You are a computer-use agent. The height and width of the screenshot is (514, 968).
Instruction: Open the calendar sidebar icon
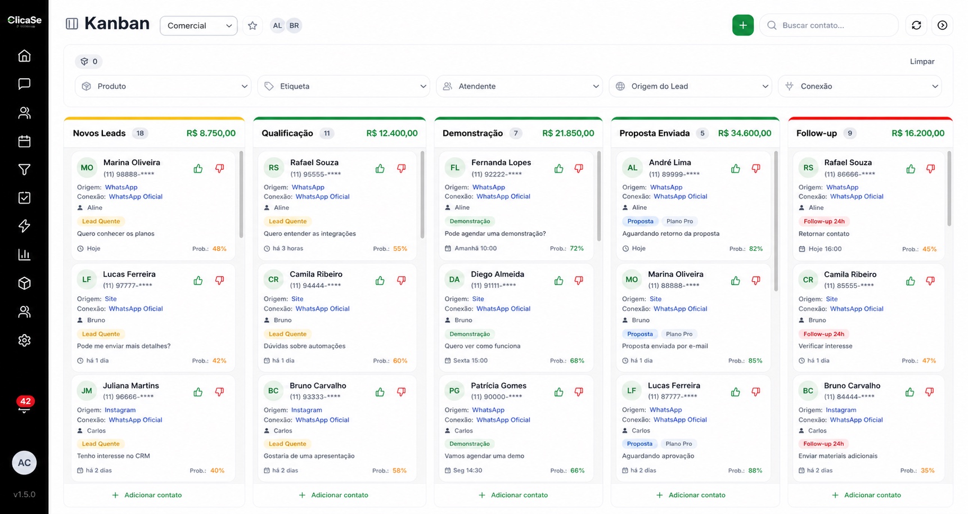[24, 141]
